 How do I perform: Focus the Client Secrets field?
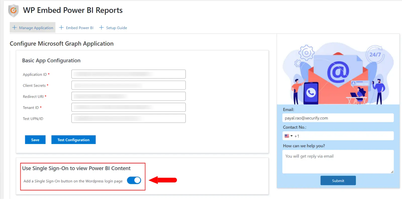pos(128,85)
